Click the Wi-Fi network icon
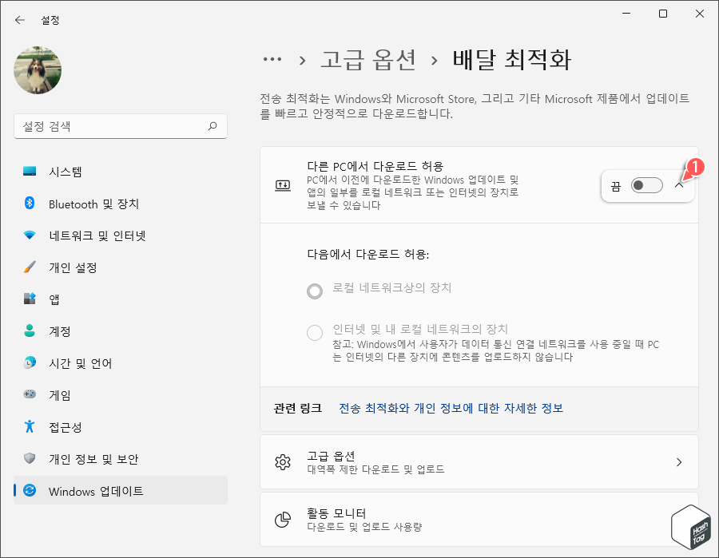This screenshot has width=719, height=558. [x=30, y=235]
